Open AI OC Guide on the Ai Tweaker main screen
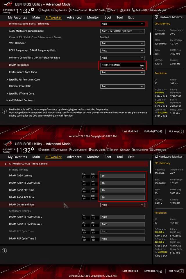 click(x=97, y=10)
